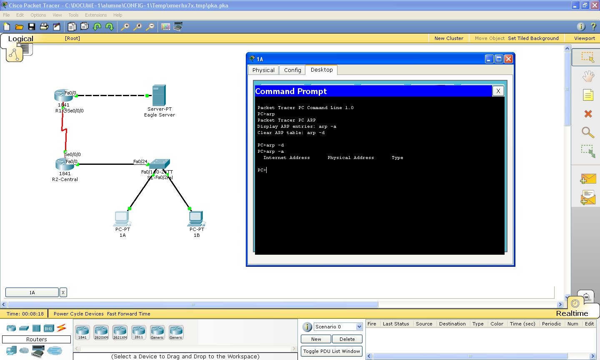Image resolution: width=600 pixels, height=360 pixels.
Task: Click the Toggle PDU List Window button
Action: (331, 351)
